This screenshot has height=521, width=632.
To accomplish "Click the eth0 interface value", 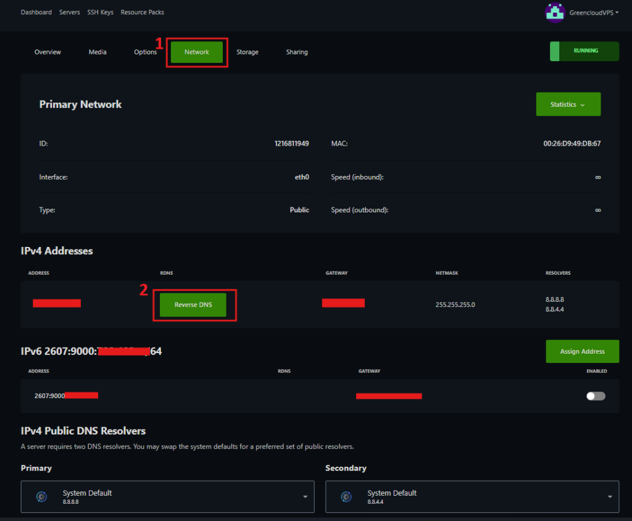I will coord(302,177).
